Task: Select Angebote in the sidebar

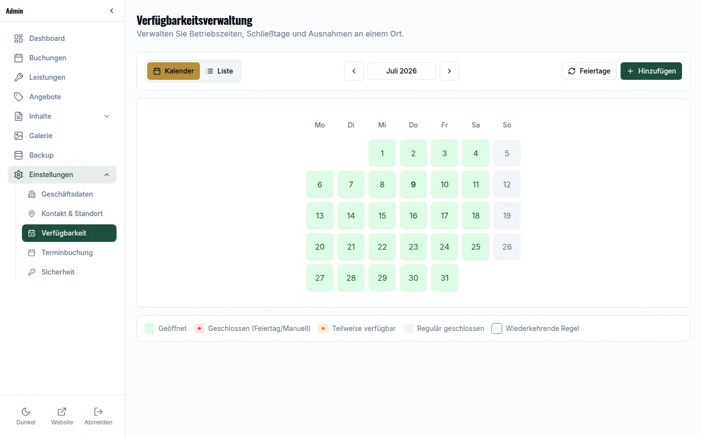Action: 62,97
